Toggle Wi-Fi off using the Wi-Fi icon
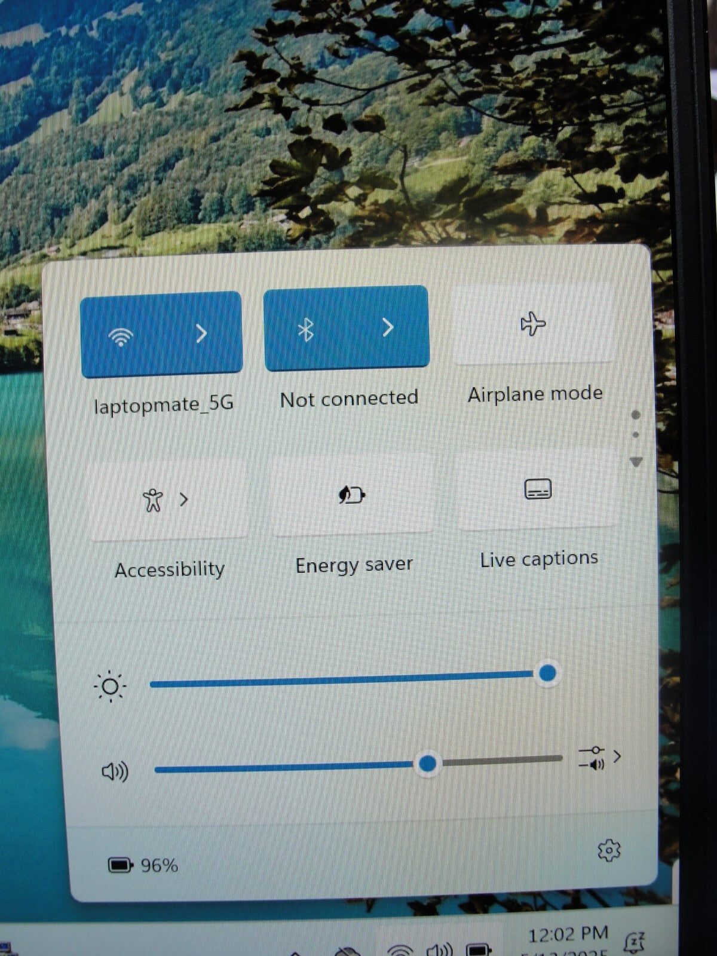 (121, 338)
